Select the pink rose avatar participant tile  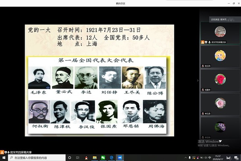220,105
